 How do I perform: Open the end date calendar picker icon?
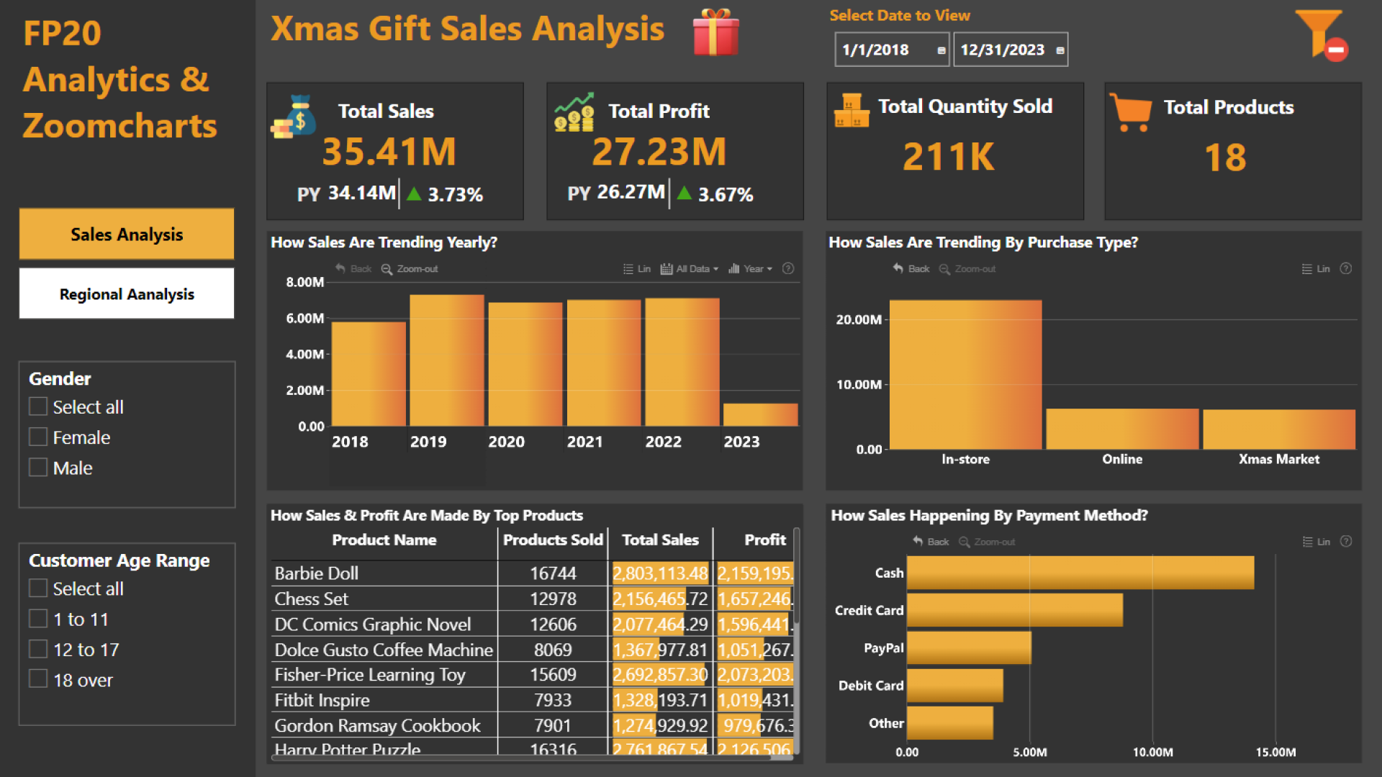[1060, 50]
